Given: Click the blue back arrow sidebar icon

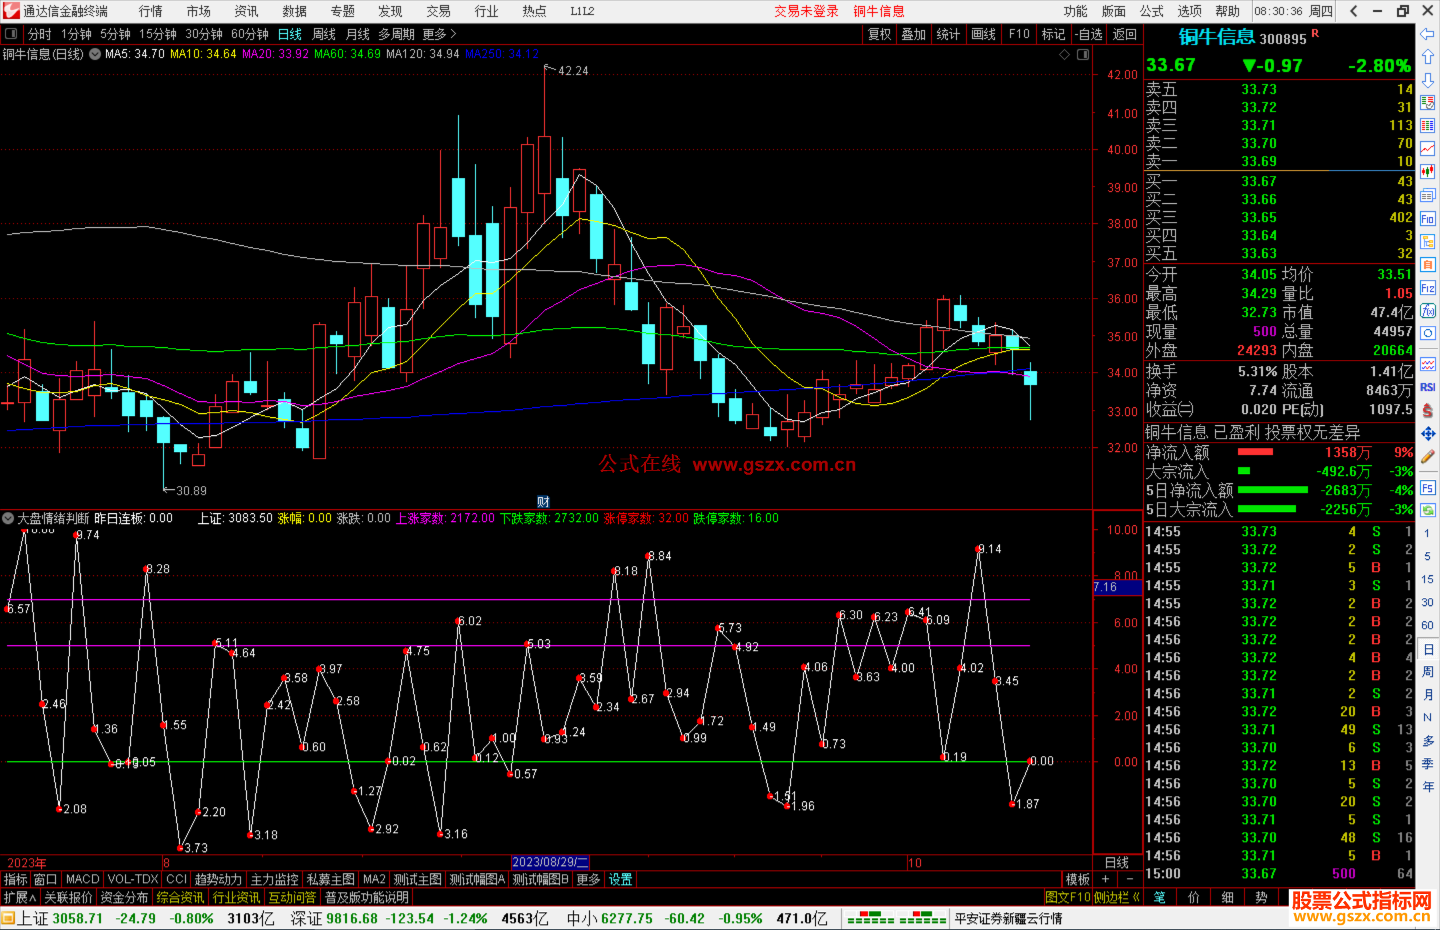Looking at the screenshot, I should click(x=1427, y=34).
